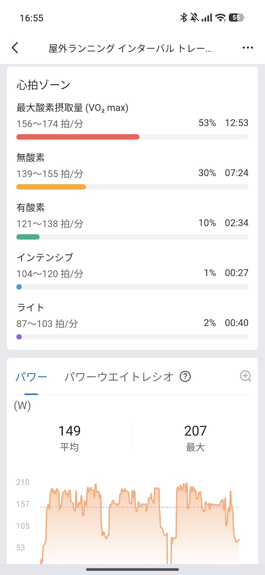
Task: Tap the bottom navigation gesture bar
Action: coord(132,569)
